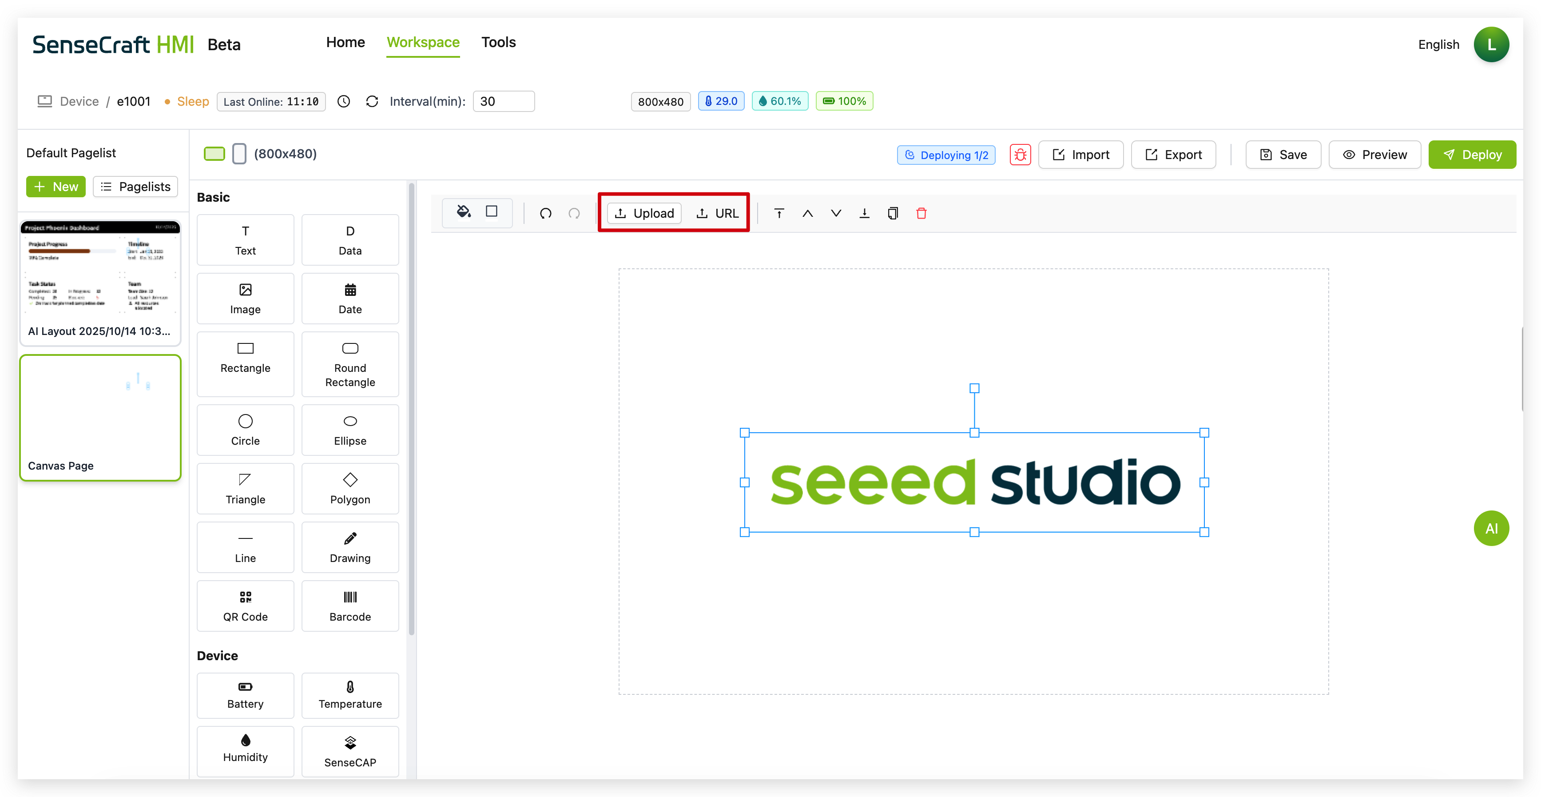
Task: Click the fill color bucket icon
Action: coord(463,212)
